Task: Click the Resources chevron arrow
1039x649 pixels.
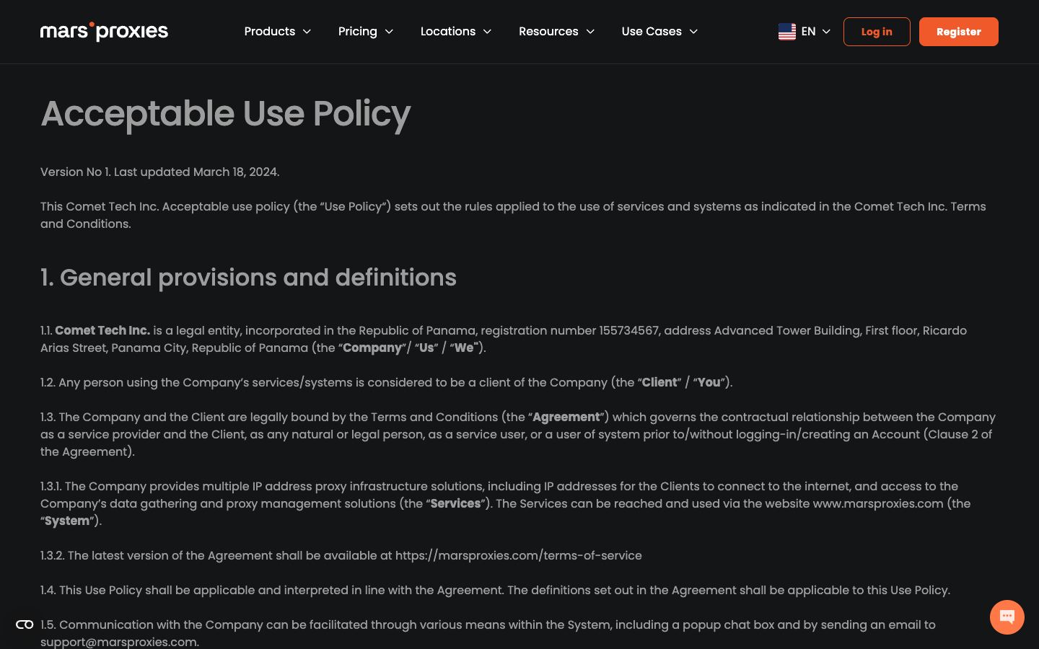Action: click(x=590, y=32)
